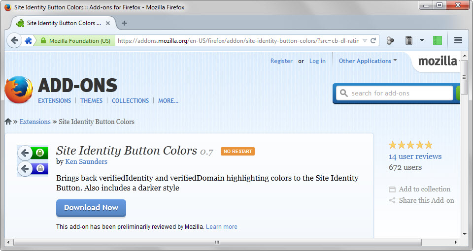This screenshot has width=473, height=251.
Task: Click the Register link
Action: (281, 61)
